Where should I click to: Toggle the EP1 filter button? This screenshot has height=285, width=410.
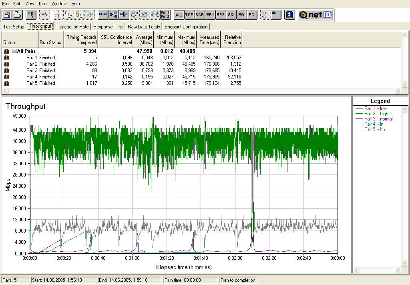coord(210,15)
